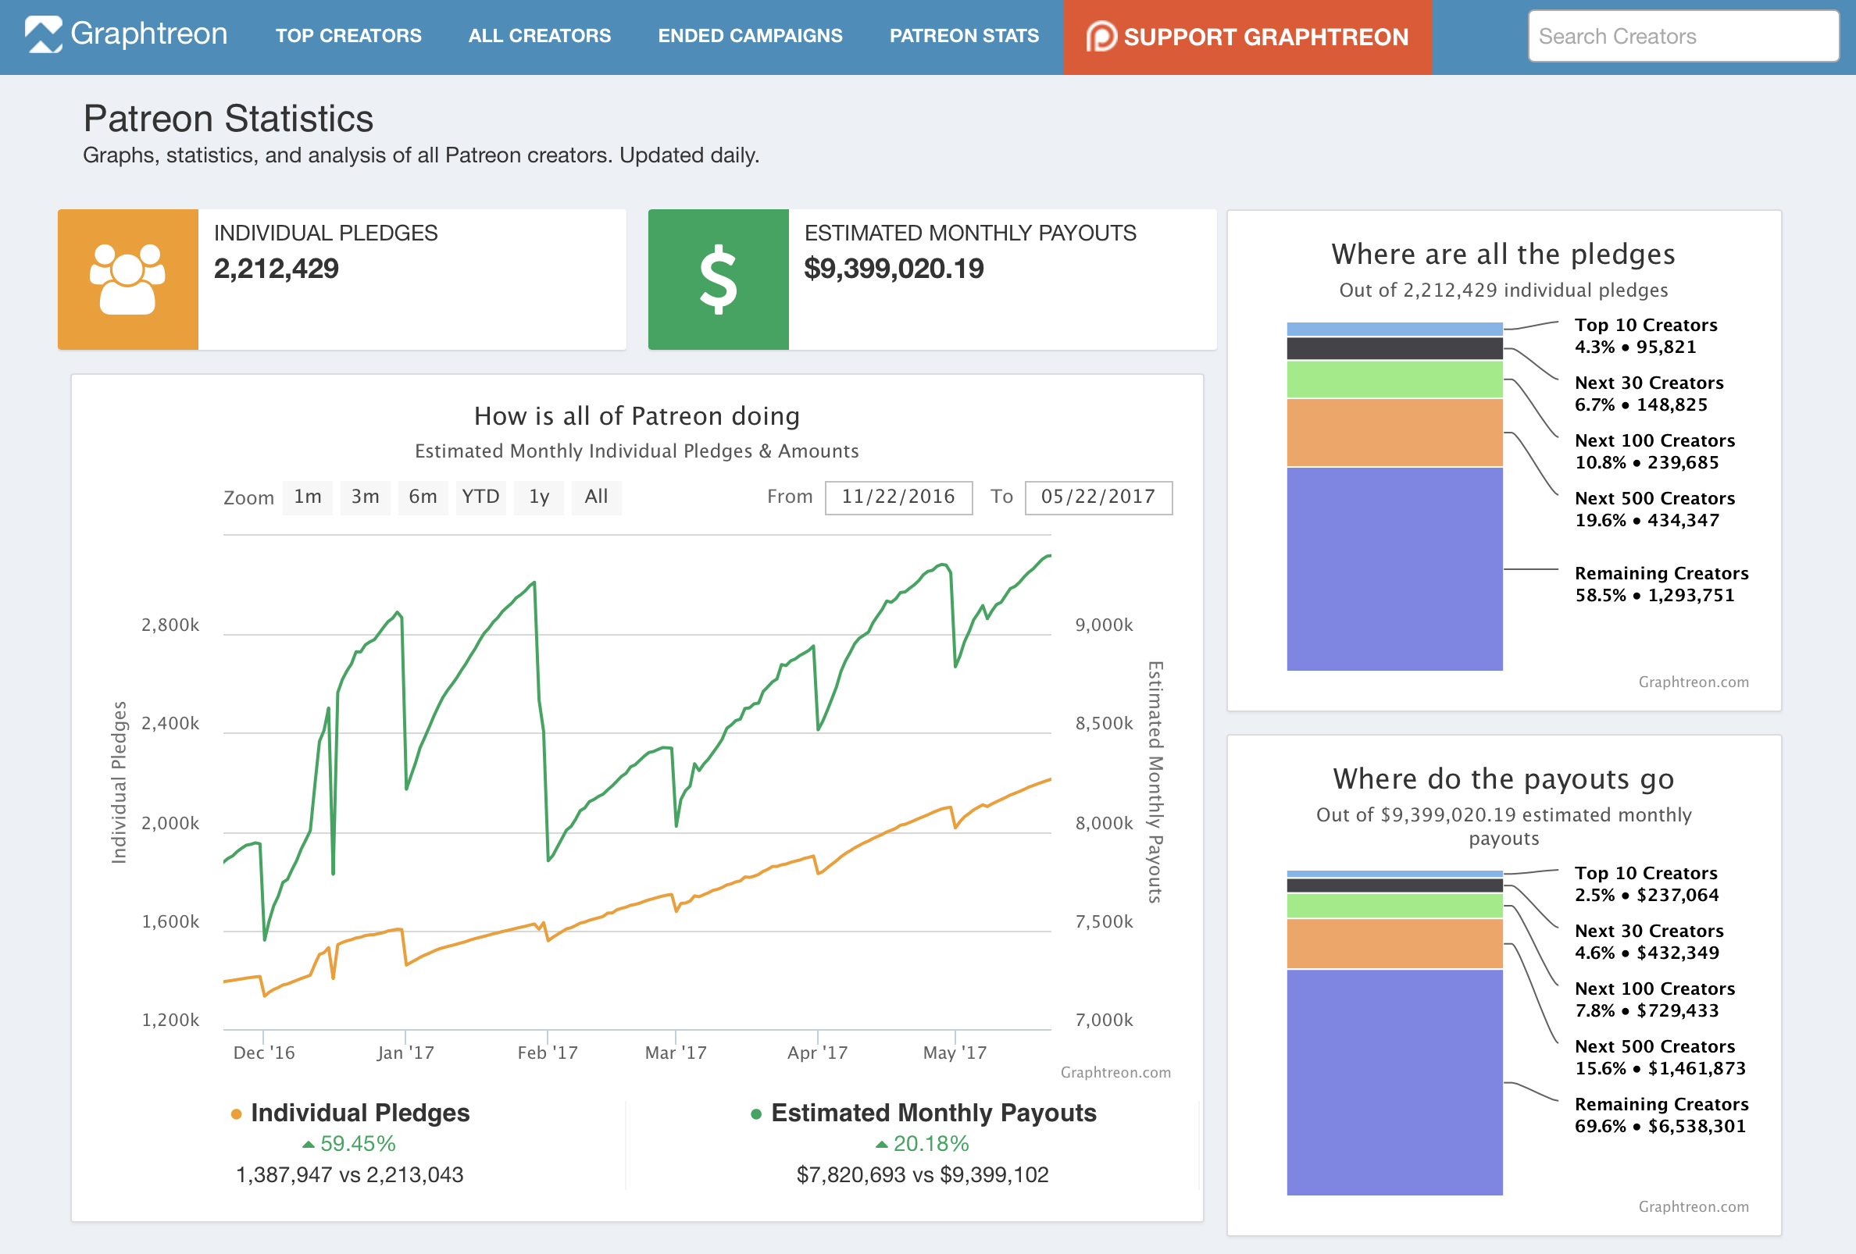The height and width of the screenshot is (1254, 1856).
Task: Go to Ended Campaigns tab
Action: click(749, 36)
